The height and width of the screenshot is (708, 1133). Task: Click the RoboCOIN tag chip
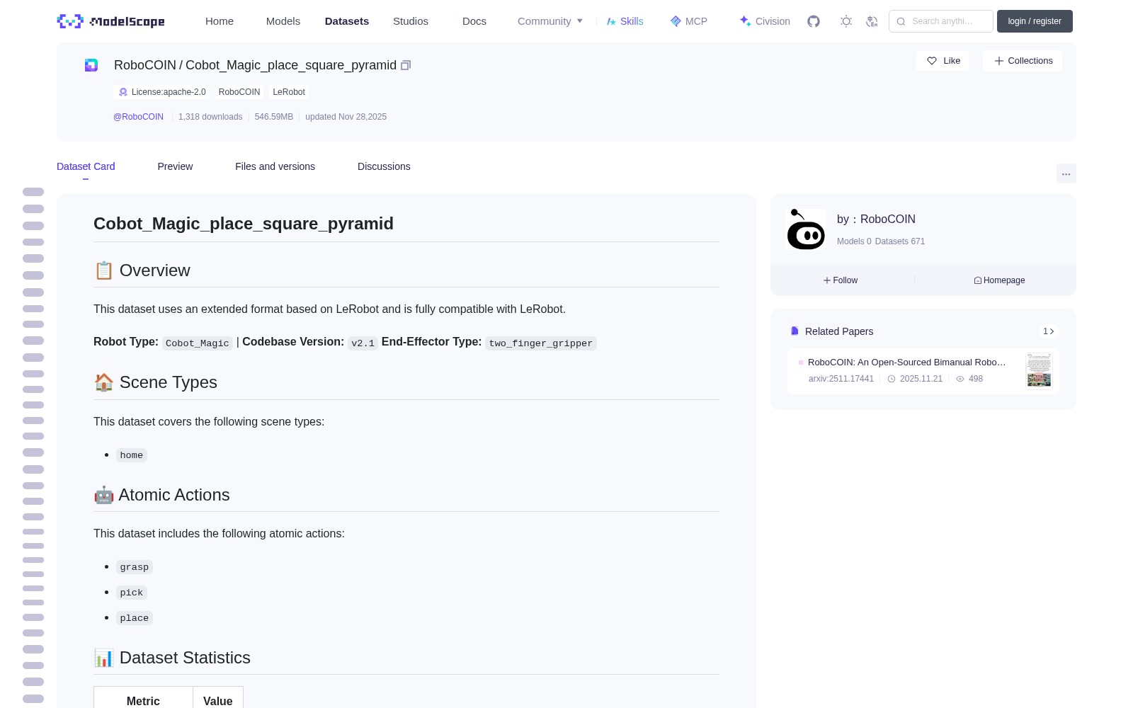tap(239, 92)
